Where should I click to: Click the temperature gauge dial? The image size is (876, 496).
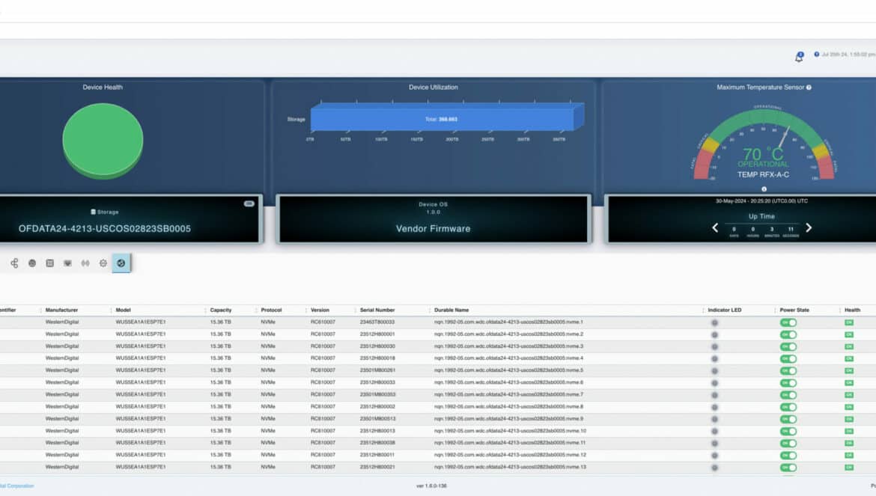click(764, 144)
